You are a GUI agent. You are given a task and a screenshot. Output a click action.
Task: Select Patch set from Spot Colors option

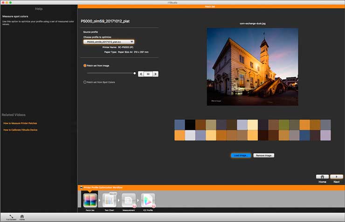85,82
